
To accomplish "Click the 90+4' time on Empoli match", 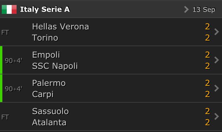I will (14, 61).
